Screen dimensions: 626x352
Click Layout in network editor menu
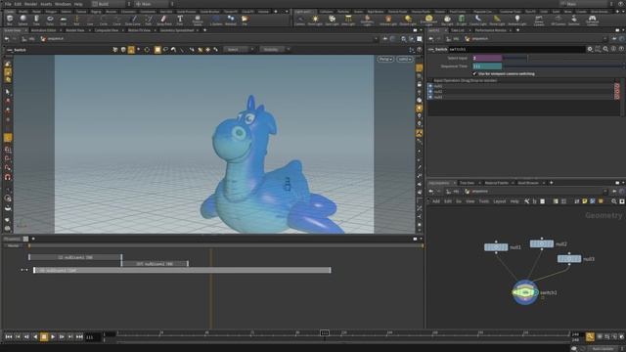500,201
